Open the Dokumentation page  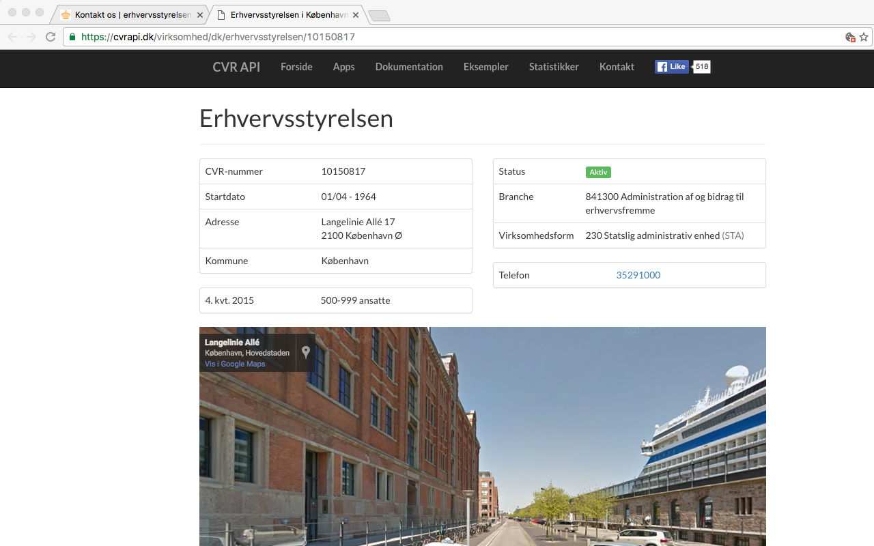click(x=409, y=67)
